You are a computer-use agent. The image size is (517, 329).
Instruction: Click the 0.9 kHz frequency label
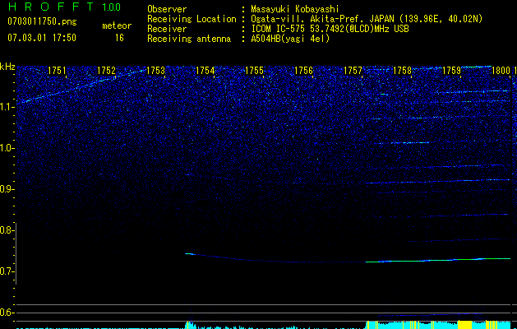7,189
